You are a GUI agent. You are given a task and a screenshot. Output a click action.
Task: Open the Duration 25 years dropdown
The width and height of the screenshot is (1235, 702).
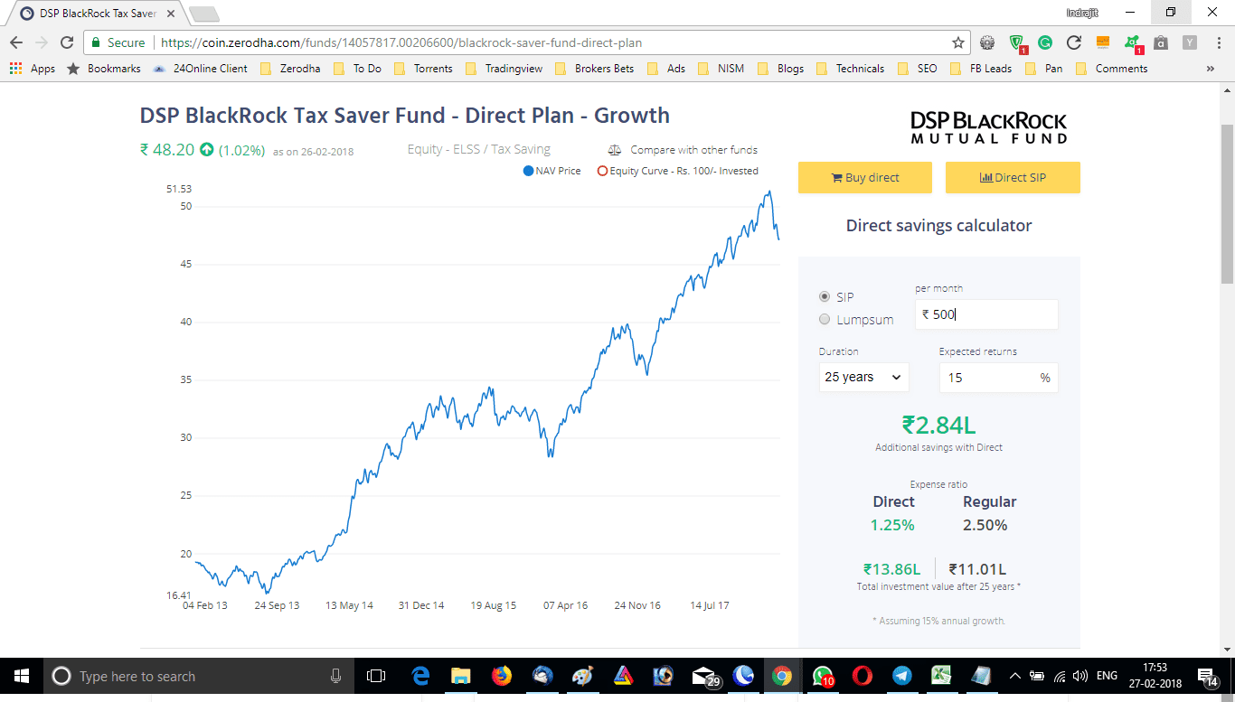coord(863,377)
